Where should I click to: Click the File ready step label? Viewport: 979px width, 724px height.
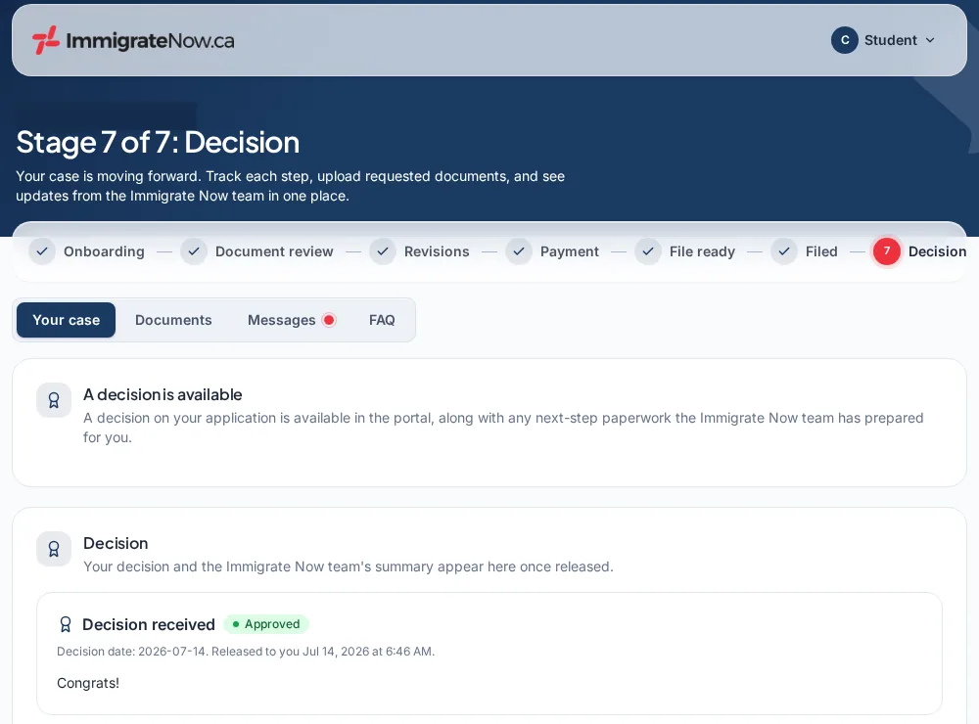702,251
